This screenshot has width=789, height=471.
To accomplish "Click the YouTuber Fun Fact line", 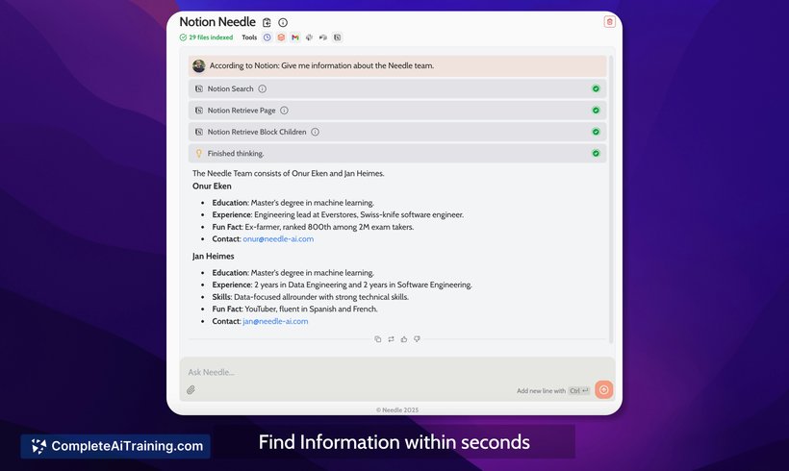I will 294,310.
